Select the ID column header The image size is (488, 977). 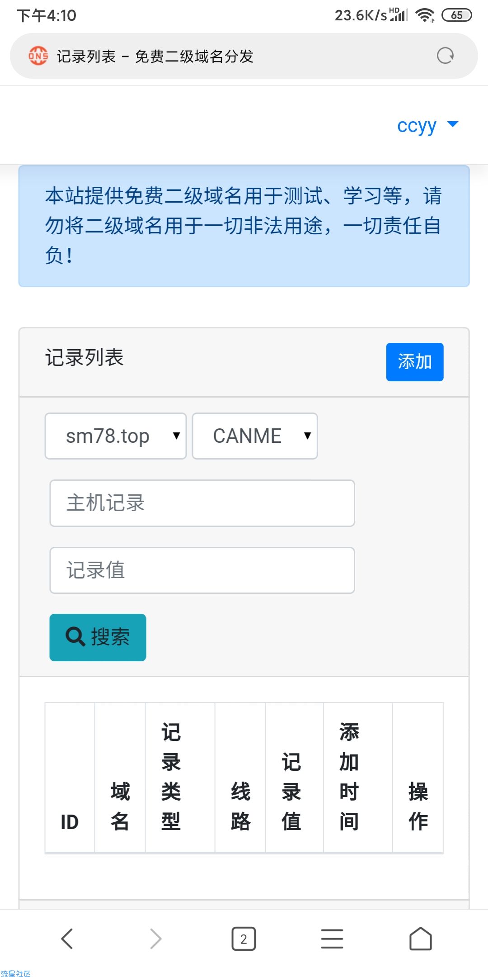click(70, 822)
